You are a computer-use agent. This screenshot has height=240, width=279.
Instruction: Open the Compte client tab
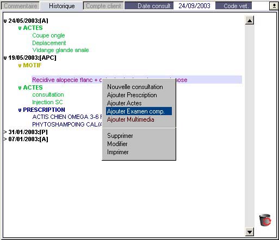(103, 6)
